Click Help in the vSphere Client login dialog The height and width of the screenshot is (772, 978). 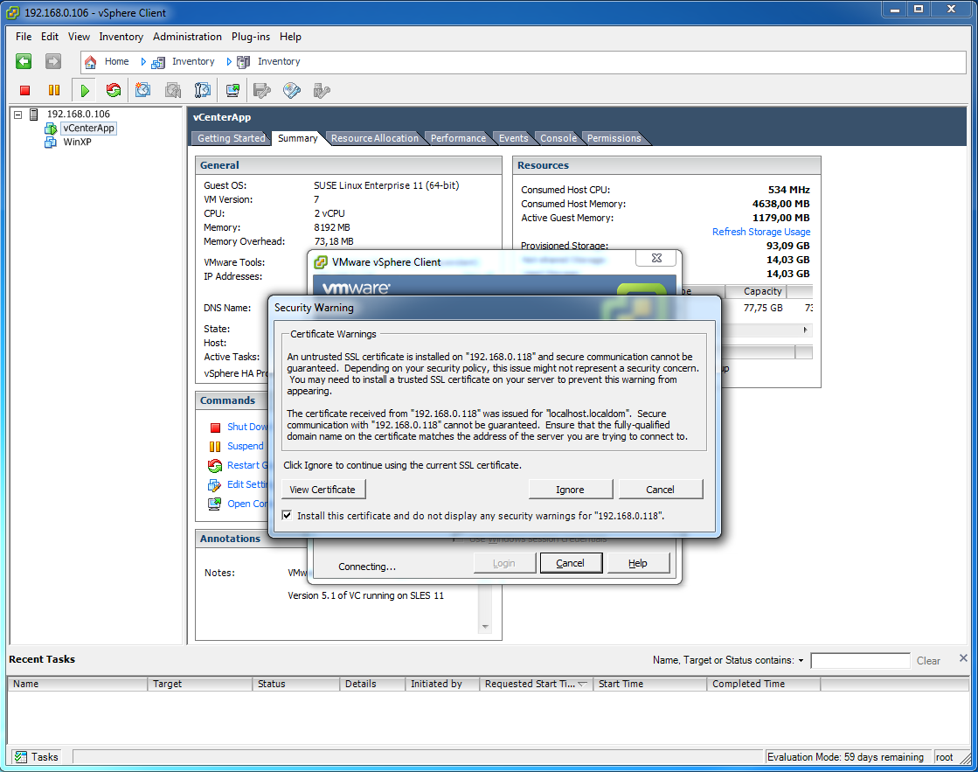(638, 563)
